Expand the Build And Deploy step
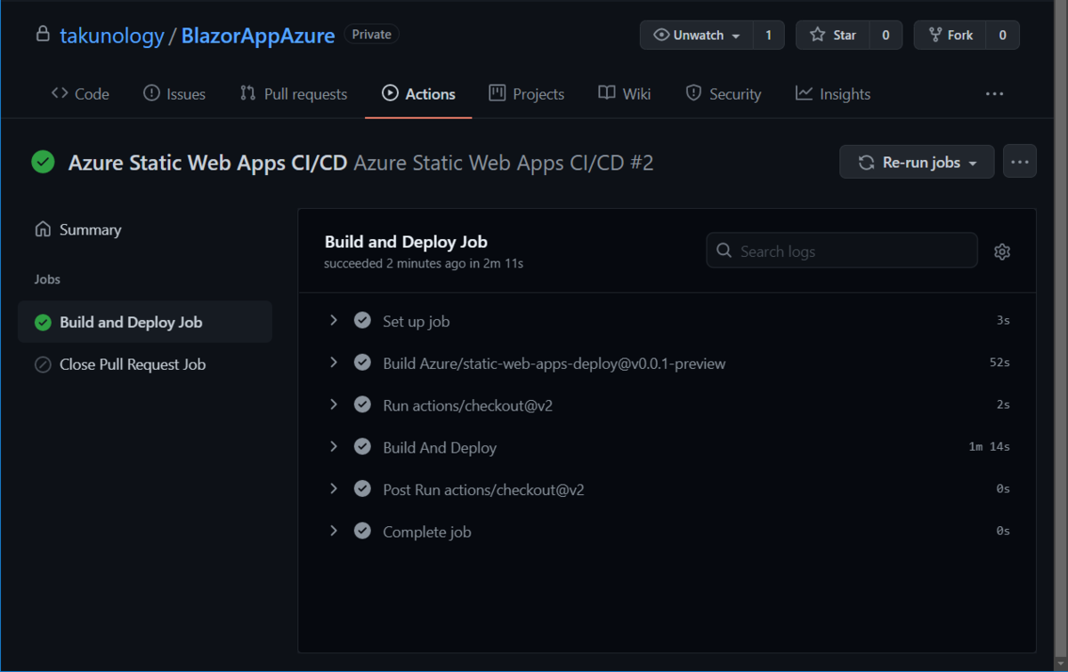Viewport: 1068px width, 672px height. click(334, 446)
